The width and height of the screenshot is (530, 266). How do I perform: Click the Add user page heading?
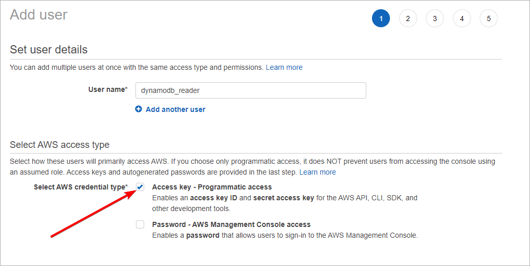[x=38, y=14]
